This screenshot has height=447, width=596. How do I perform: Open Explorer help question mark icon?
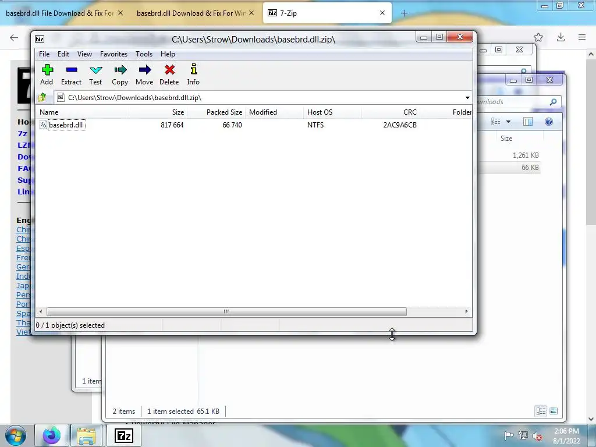click(x=548, y=122)
